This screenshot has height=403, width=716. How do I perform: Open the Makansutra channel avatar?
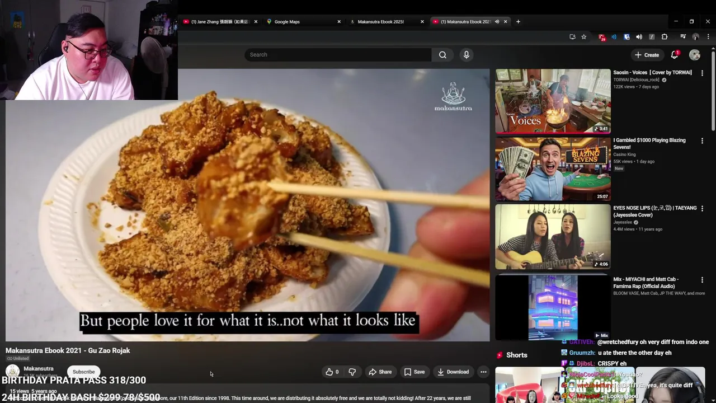[12, 371]
